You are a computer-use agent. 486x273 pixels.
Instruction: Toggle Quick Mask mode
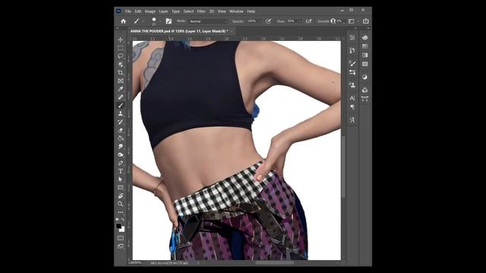coord(121,238)
